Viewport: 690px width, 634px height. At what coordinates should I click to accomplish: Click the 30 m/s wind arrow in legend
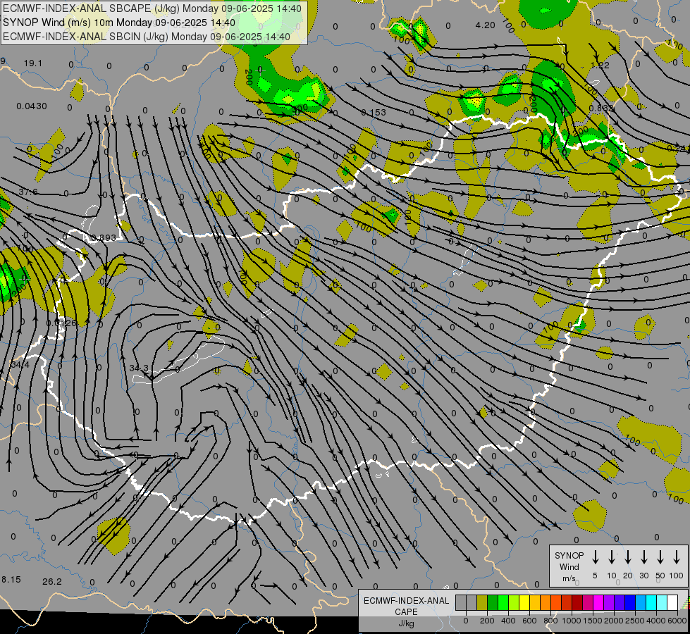pyautogui.click(x=643, y=557)
